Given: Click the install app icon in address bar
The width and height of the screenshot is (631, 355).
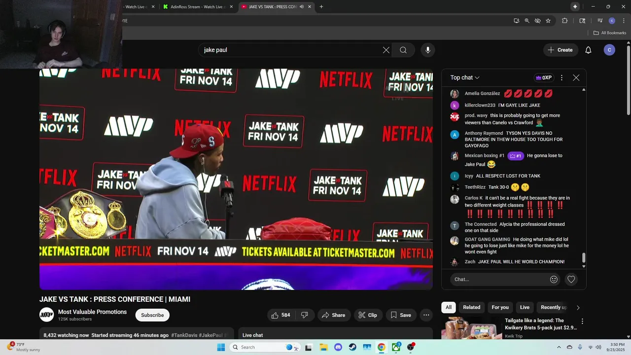Looking at the screenshot, I should tap(516, 21).
